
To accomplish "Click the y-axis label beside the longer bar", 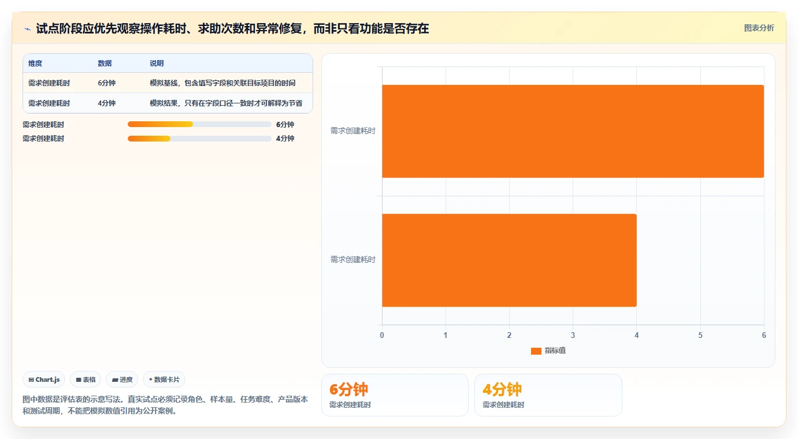I will tap(352, 131).
